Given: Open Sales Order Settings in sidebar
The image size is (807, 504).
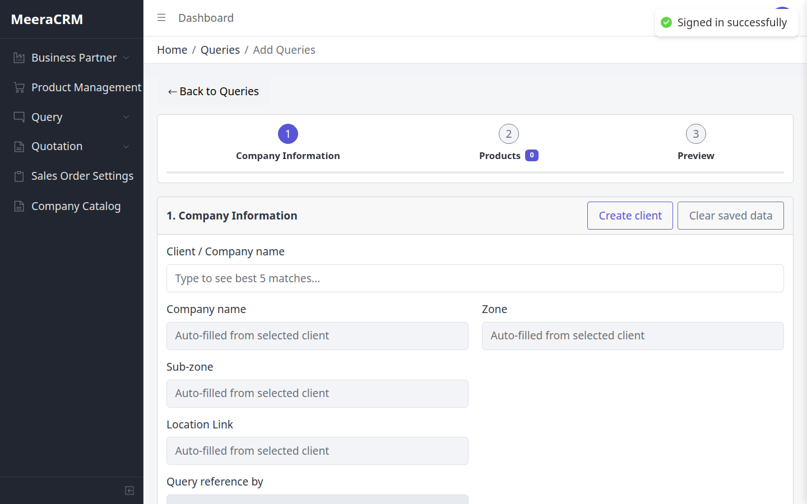Looking at the screenshot, I should point(72,176).
